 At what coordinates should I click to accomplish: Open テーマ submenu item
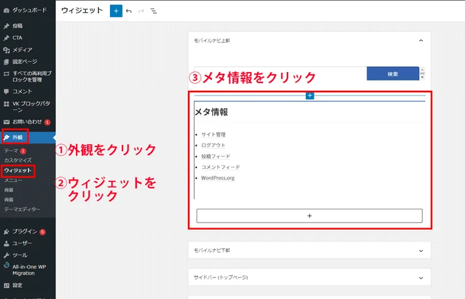[11, 151]
